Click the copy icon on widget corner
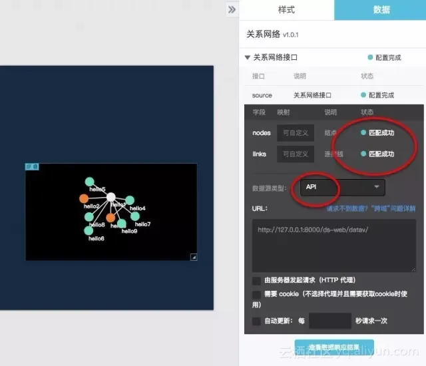 29,166
